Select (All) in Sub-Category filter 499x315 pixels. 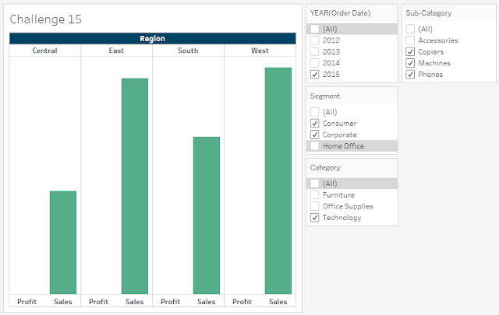[x=410, y=29]
